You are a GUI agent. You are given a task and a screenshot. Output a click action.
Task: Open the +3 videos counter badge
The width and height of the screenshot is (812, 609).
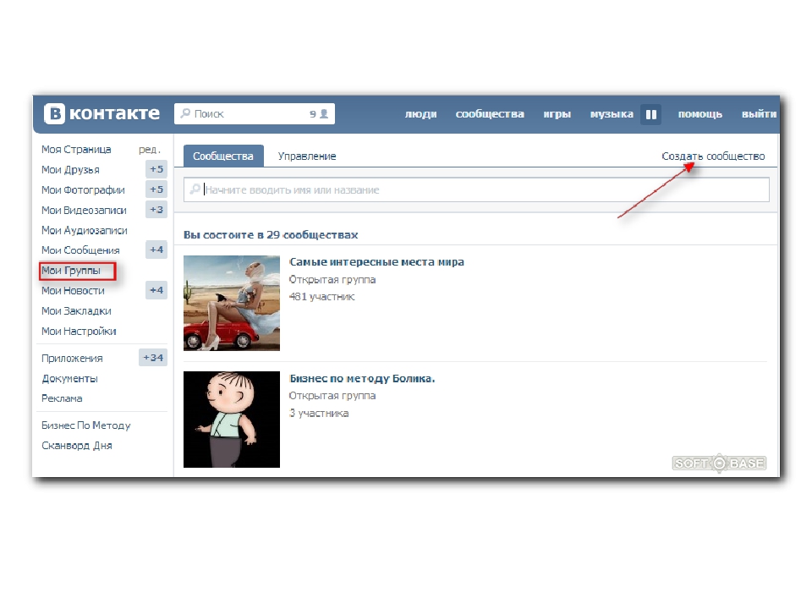[156, 210]
